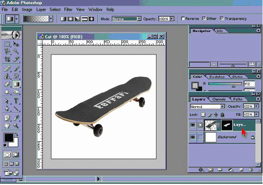
Task: Pick the Type tool
Action: (x=16, y=101)
